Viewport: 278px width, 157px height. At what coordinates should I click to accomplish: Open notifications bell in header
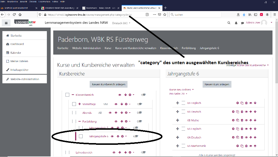236,23
